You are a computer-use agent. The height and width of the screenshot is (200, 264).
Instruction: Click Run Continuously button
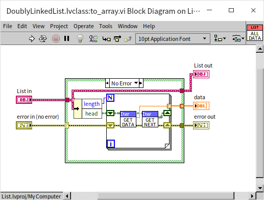point(43,39)
